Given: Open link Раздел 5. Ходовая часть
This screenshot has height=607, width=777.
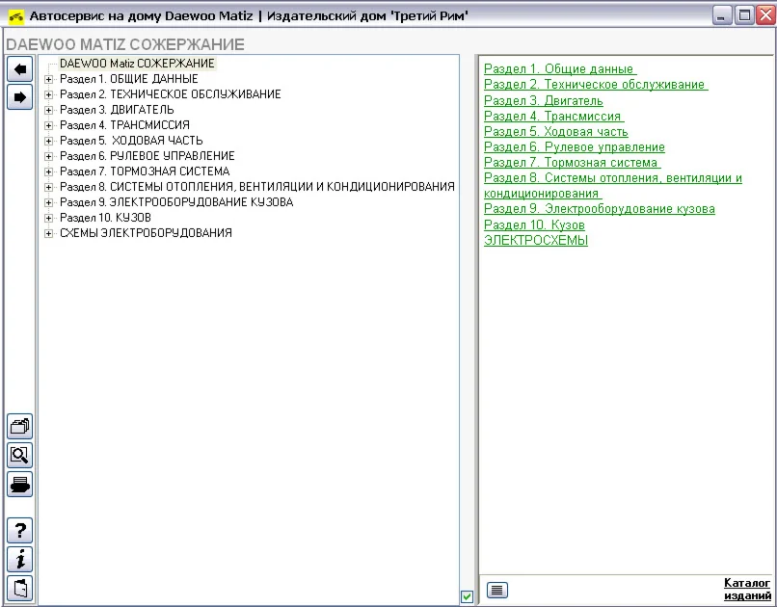Looking at the screenshot, I should (x=555, y=132).
